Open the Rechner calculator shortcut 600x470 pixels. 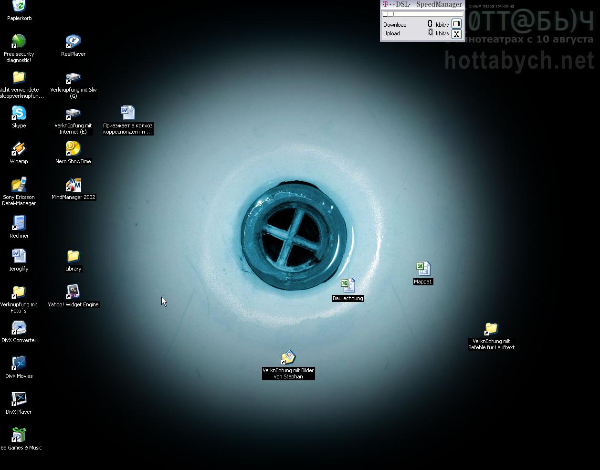[19, 223]
